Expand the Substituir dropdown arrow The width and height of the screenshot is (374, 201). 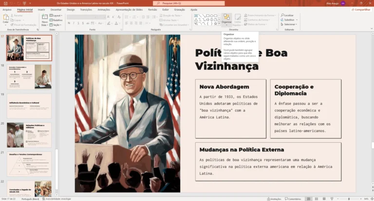click(297, 20)
